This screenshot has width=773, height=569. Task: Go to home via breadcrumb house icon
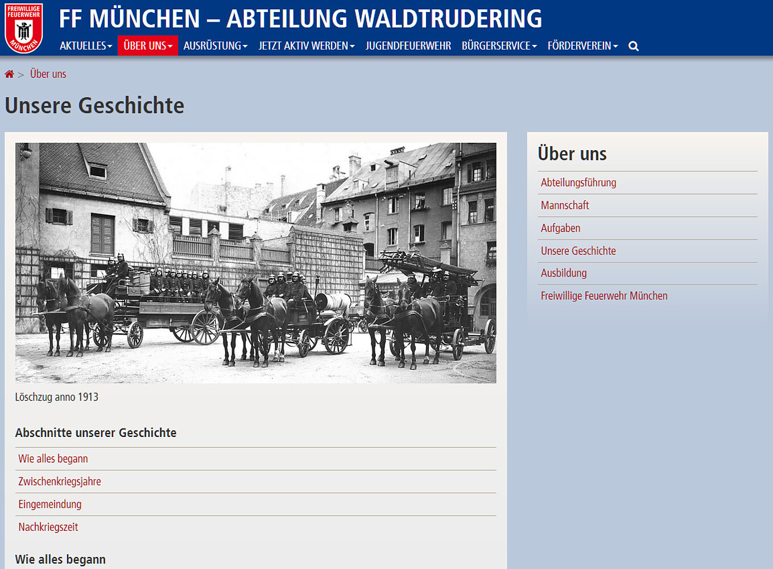coord(9,74)
